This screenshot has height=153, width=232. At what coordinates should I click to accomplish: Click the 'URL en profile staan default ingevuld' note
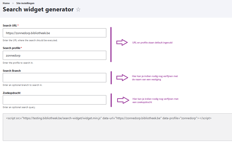[152, 43]
